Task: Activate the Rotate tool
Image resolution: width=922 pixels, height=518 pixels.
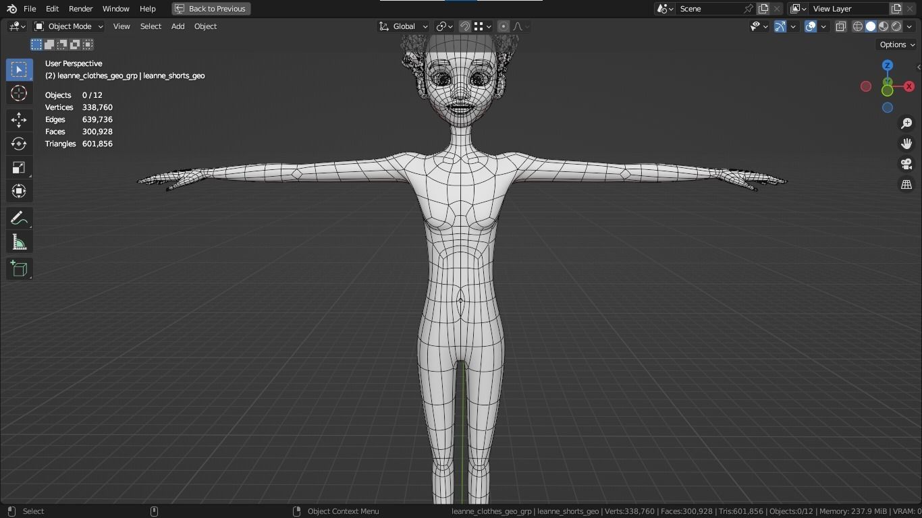Action: pos(19,144)
